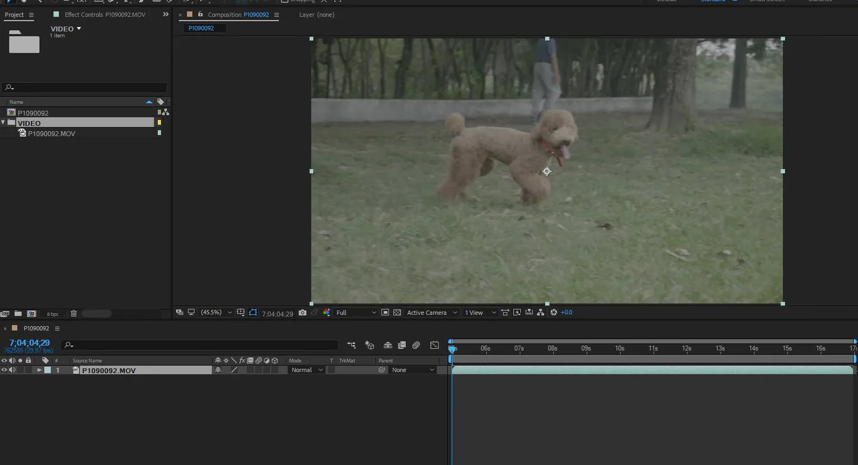Open the 1 View layout dropdown
858x465 pixels.
point(480,313)
